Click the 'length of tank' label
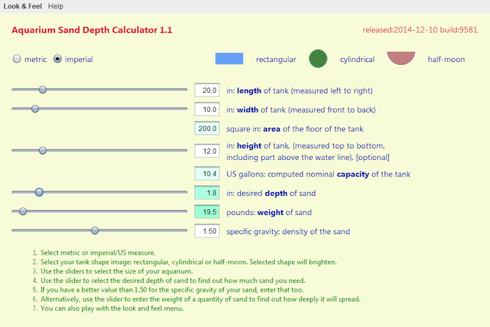The width and height of the screenshot is (490, 327). 299,91
